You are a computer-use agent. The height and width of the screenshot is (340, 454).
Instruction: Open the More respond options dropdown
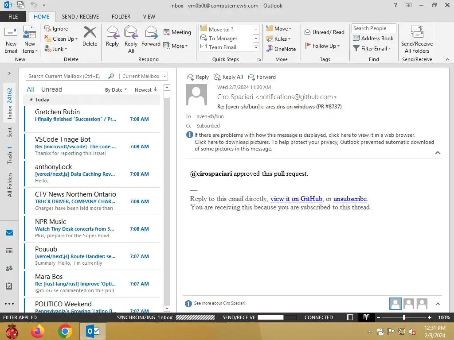[176, 46]
